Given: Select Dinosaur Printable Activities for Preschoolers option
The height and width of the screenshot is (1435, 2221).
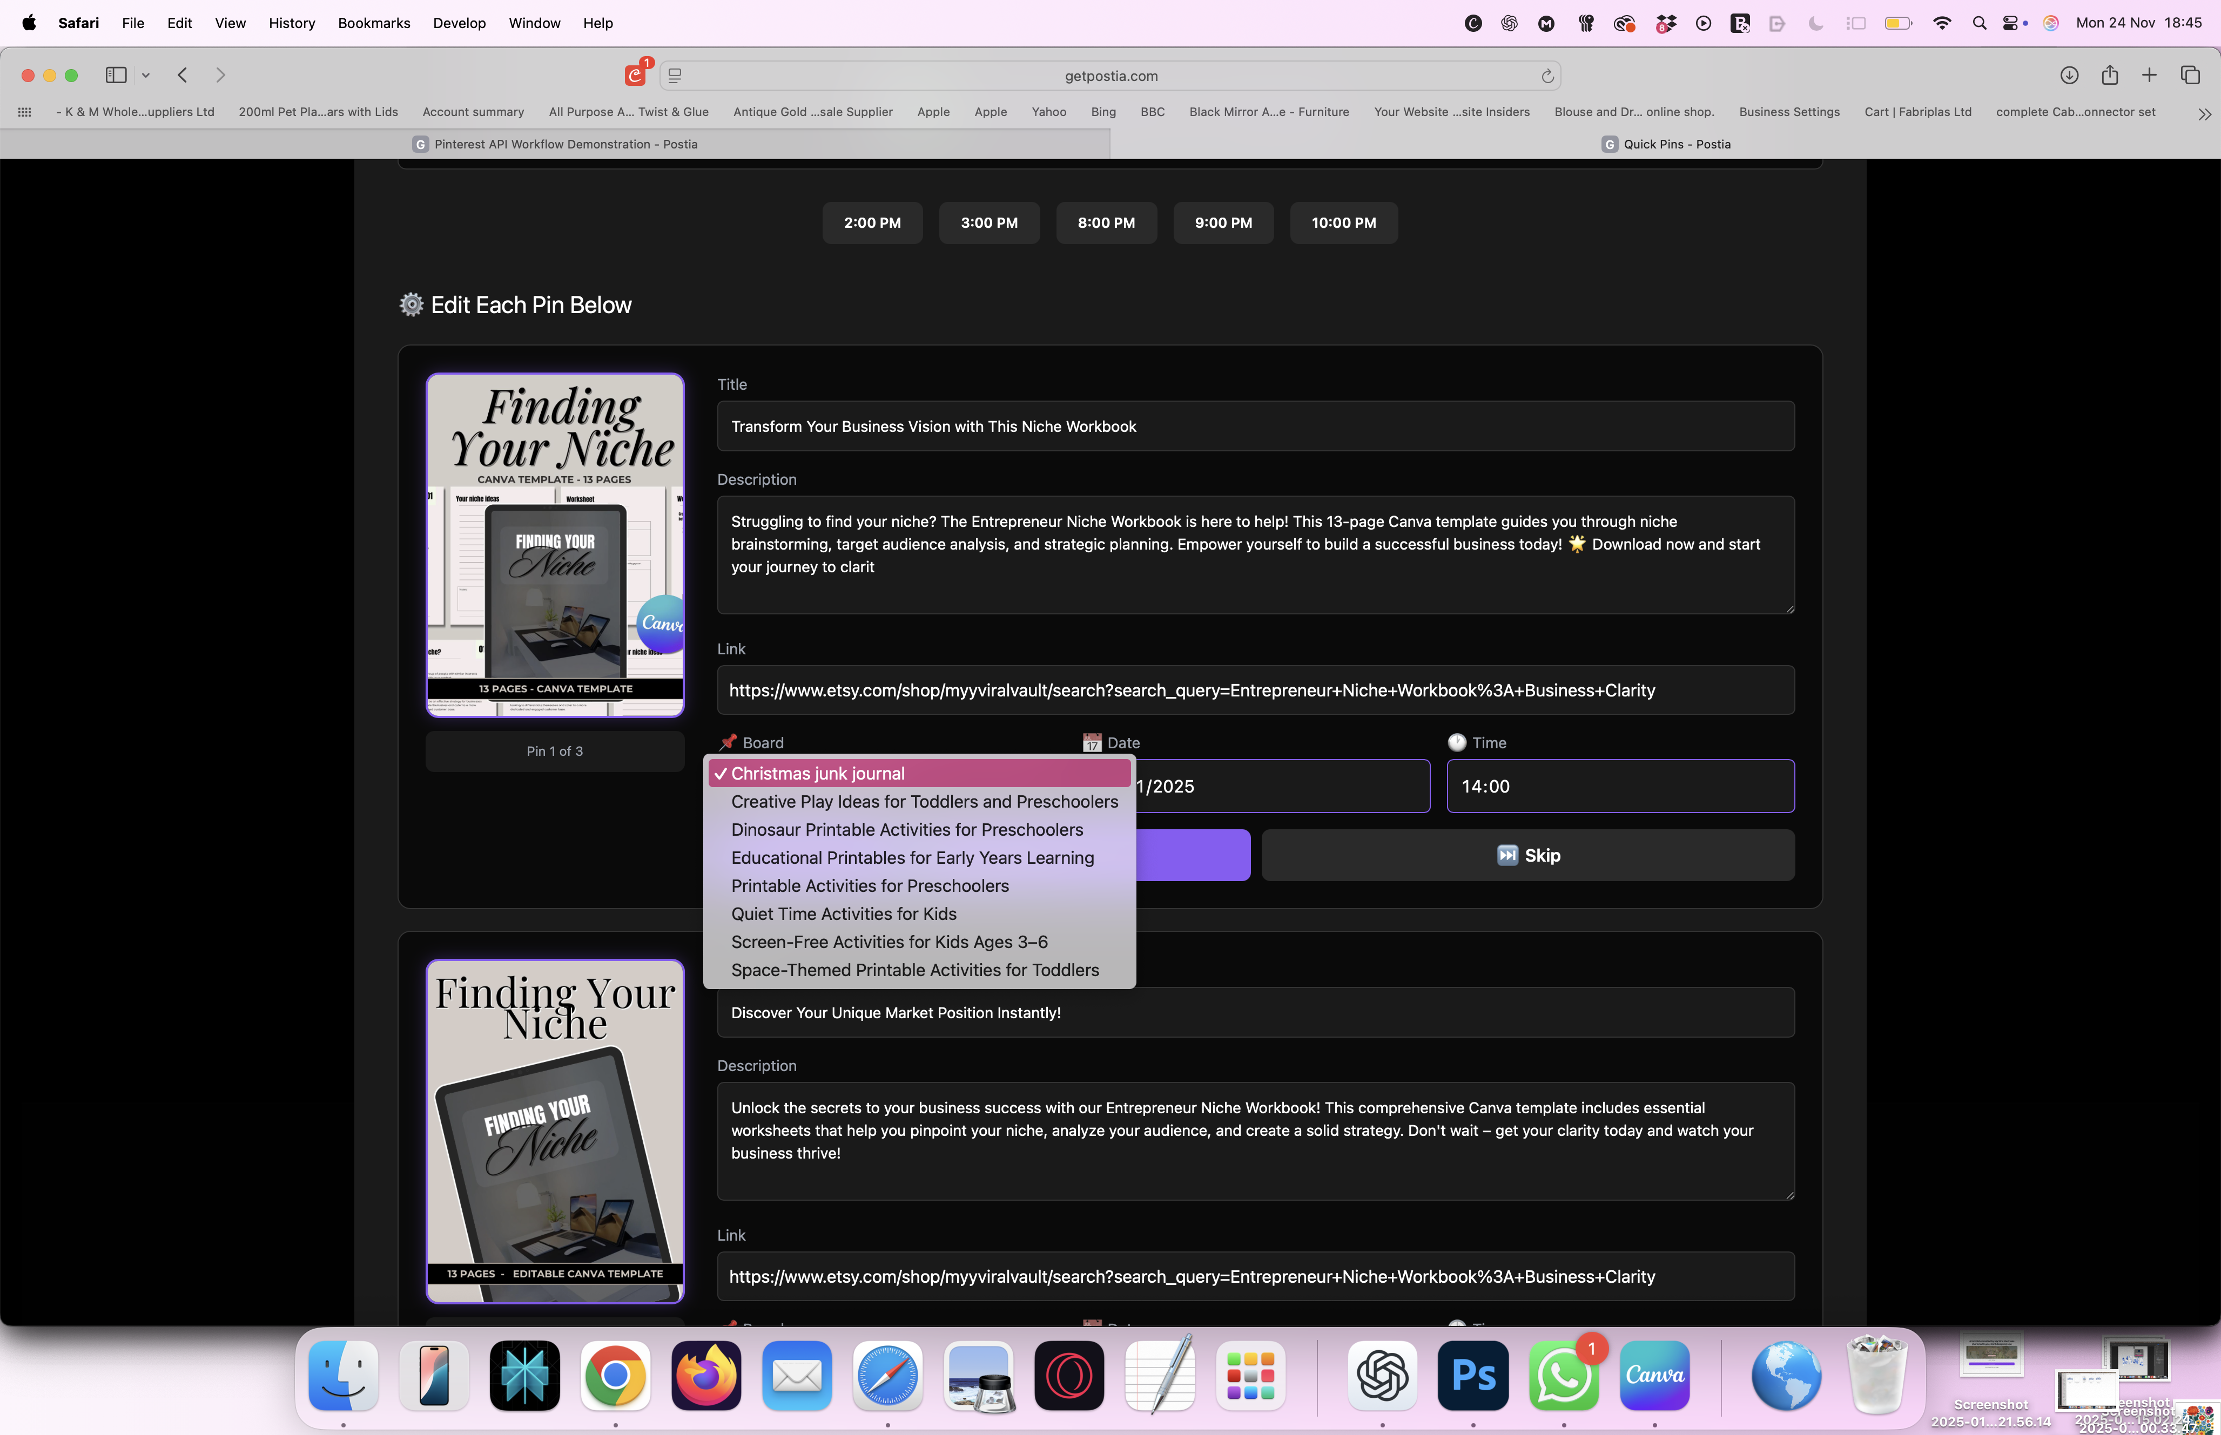Looking at the screenshot, I should [907, 829].
